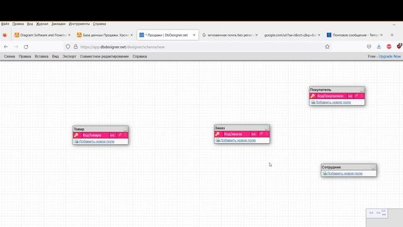Image resolution: width=403 pixels, height=227 pixels.
Task: Open the DbDesigner Справка menu
Action: tap(140, 56)
